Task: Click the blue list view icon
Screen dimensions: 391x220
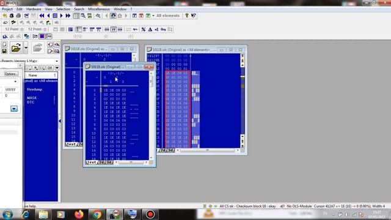Action: pos(71,29)
